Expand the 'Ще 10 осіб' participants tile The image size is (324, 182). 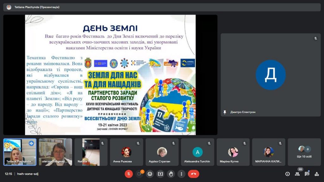pyautogui.click(x=304, y=152)
